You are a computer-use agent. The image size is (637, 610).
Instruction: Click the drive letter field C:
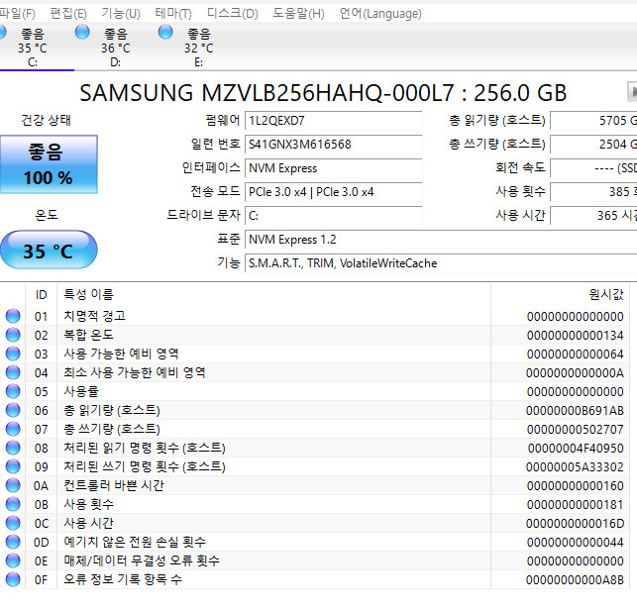point(333,216)
